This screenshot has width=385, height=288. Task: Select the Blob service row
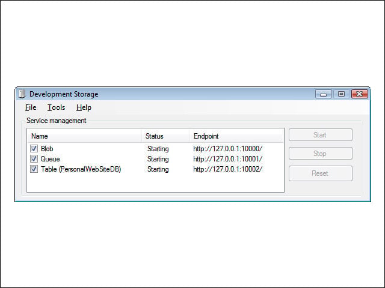pos(155,149)
